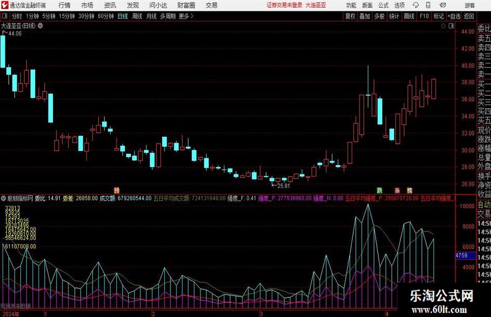The image size is (491, 317).
Task: Click the 榜 marker on chart
Action: 409,190
